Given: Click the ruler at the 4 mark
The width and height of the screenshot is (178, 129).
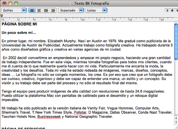Looking at the screenshot, I should pyautogui.click(x=35, y=20).
